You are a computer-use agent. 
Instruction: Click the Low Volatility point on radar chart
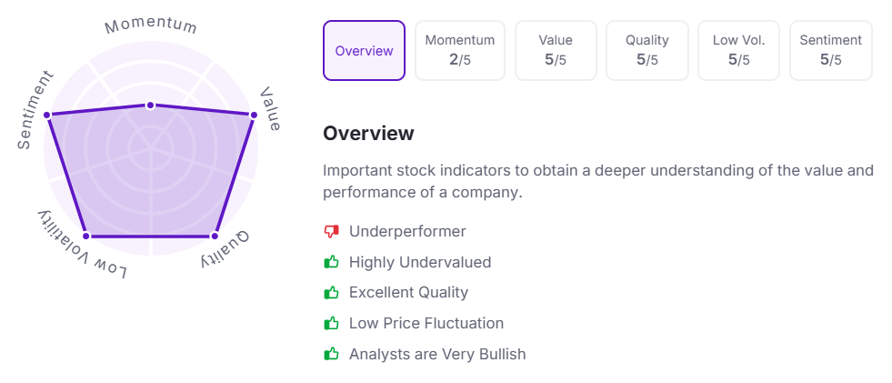coord(85,236)
